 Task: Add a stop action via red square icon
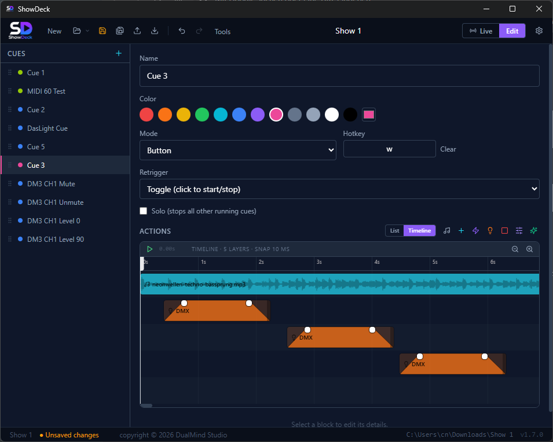(x=505, y=230)
